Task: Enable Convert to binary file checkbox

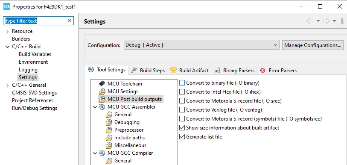Action: pyautogui.click(x=182, y=83)
